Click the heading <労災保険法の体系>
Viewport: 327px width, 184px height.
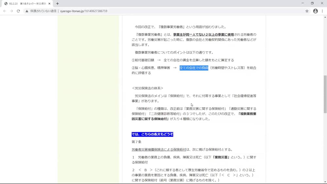pos(147,88)
